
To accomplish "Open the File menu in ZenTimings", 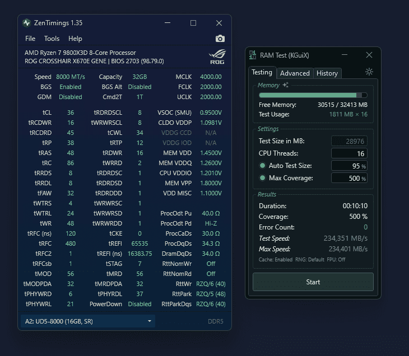I will [x=30, y=39].
